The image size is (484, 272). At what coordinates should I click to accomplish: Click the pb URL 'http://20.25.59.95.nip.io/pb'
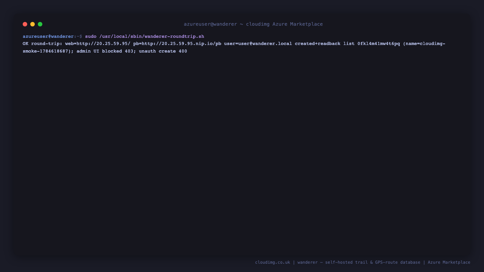pyautogui.click(x=181, y=44)
